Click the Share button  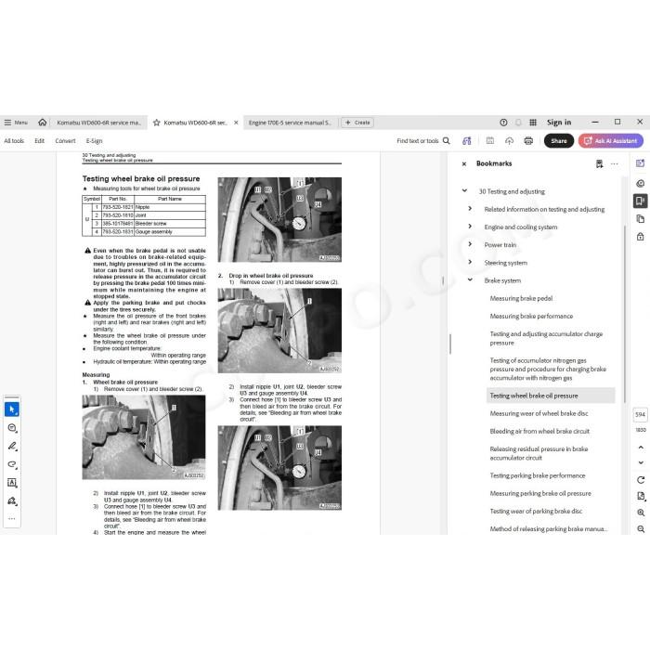tap(559, 141)
